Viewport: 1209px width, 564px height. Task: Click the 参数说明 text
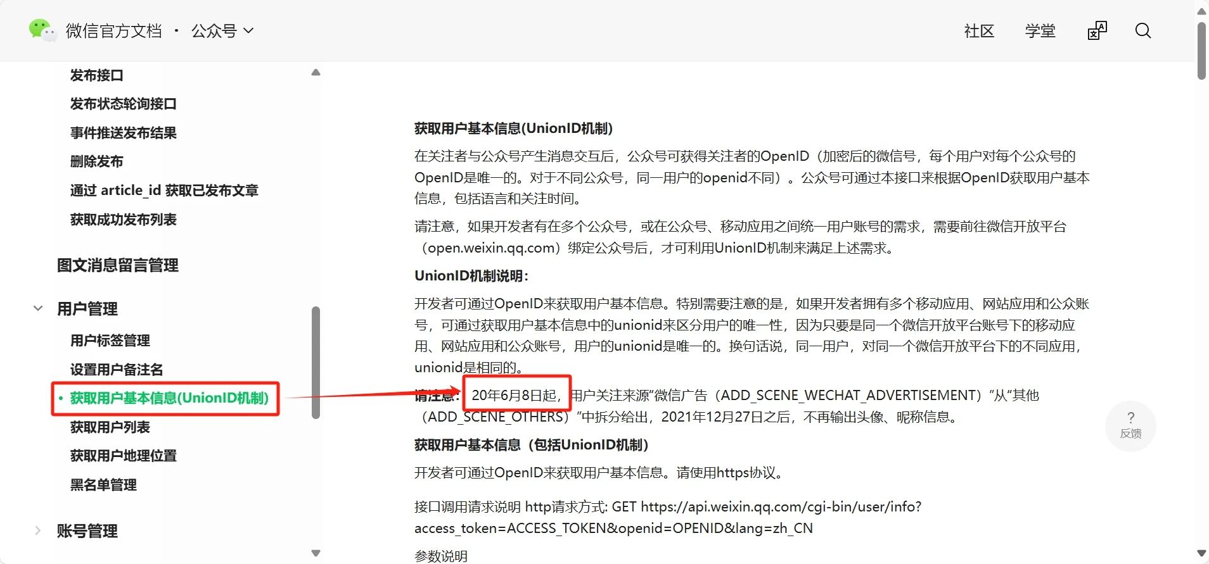point(441,556)
